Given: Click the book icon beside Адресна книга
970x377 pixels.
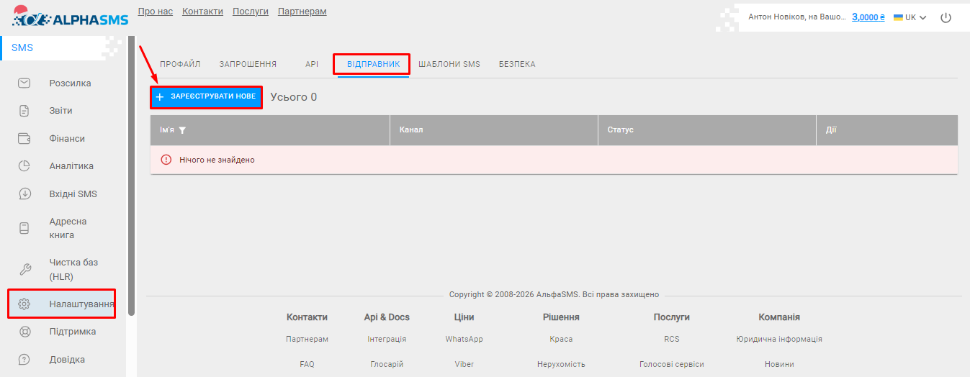Looking at the screenshot, I should click(24, 228).
